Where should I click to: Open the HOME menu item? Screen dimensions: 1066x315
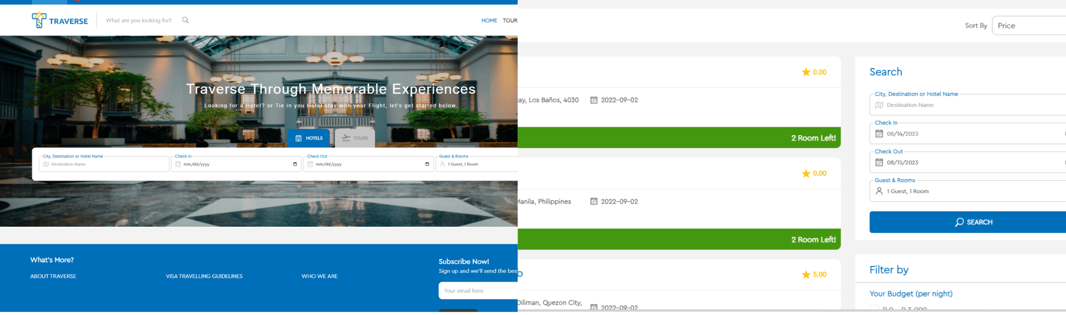pyautogui.click(x=489, y=20)
